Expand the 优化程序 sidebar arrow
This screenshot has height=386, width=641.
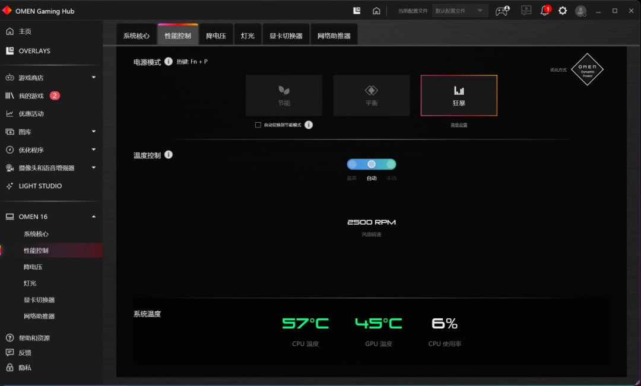point(94,149)
